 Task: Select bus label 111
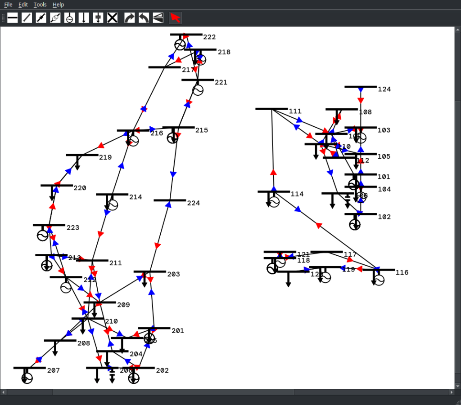295,111
